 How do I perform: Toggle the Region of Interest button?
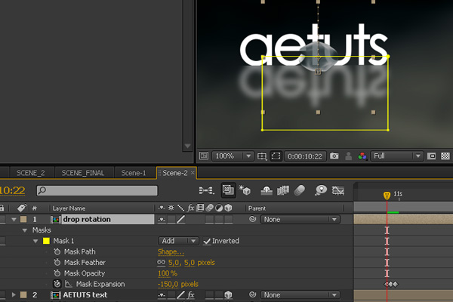(431, 156)
